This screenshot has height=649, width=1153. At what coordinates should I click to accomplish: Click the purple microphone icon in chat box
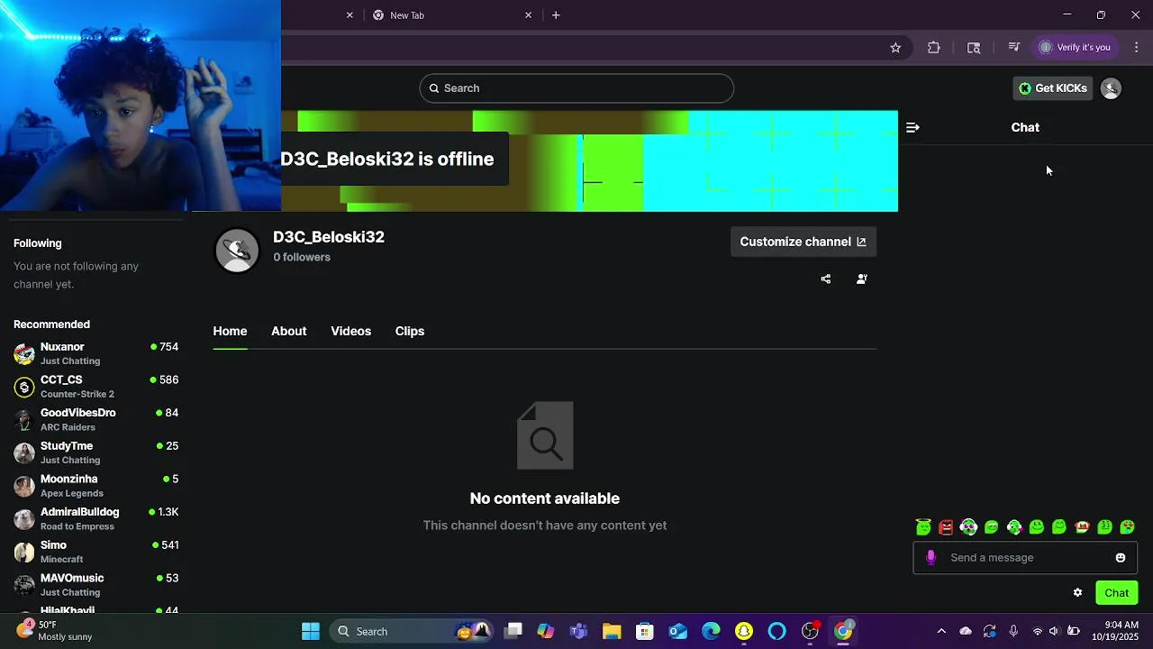tap(931, 558)
